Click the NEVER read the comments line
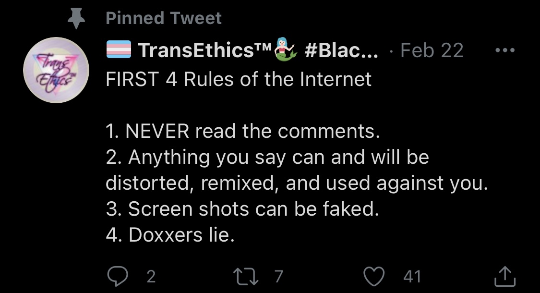This screenshot has height=293, width=540. click(x=243, y=131)
